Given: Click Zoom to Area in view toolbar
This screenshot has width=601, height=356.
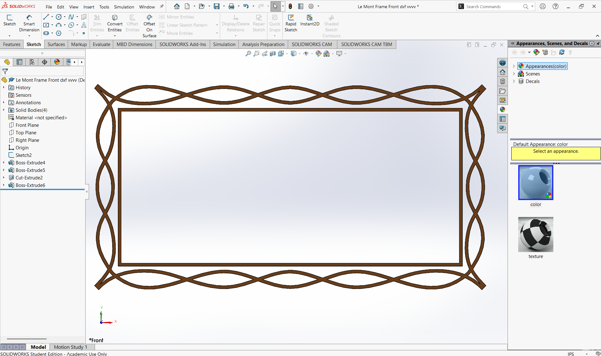Looking at the screenshot, I should 256,54.
